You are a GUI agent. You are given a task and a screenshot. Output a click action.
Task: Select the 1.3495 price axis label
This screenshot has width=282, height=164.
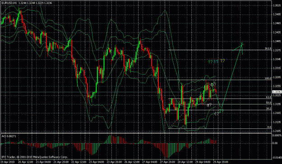(277, 14)
